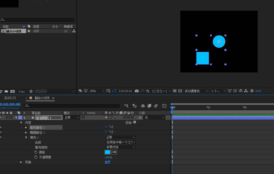274x174 pixels.
Task: Click the show channel RGB icon
Action: click(148, 91)
